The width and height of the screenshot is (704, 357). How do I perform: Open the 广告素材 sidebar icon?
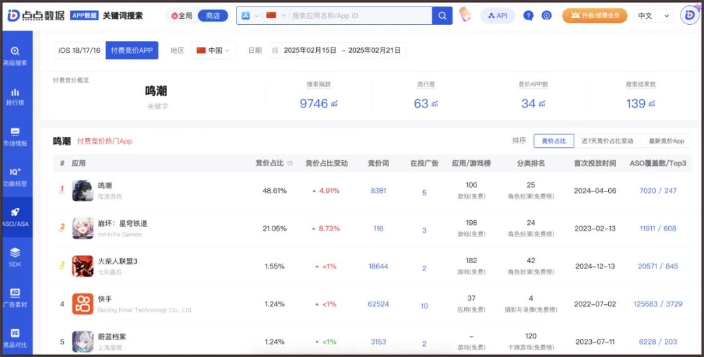(15, 298)
